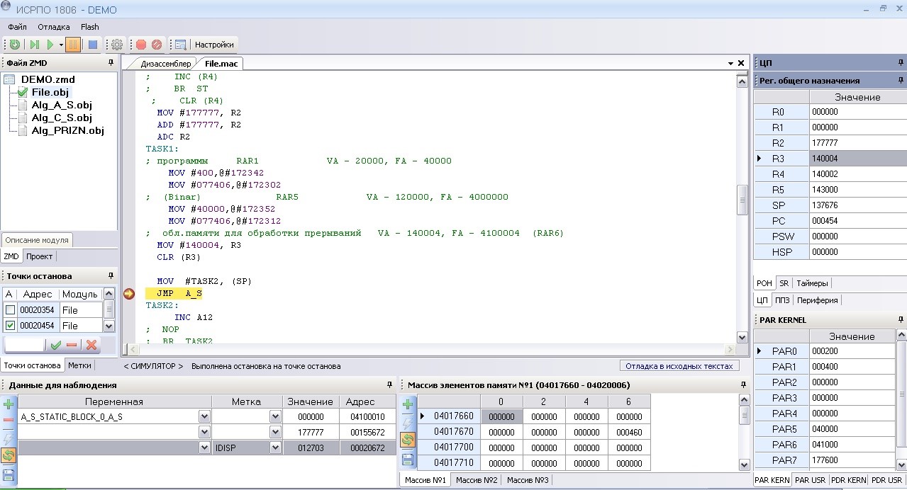
Task: Click the red breakpoint stop-sign toolbar icon
Action: pos(141,45)
